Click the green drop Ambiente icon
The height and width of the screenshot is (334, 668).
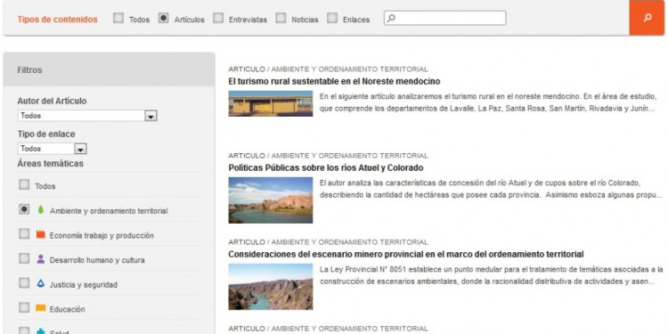pyautogui.click(x=40, y=210)
